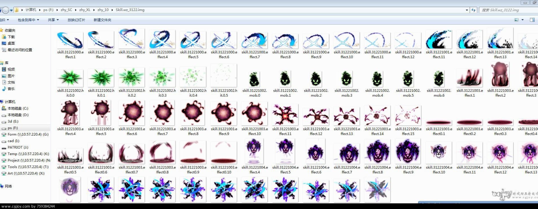Select thumbnail skill.31221004.effect.11
Screen dimensions: 538x209
pos(470,153)
